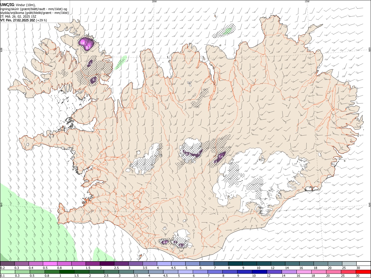The height and width of the screenshot is (278, 371).
Task: Select the bottom-row swatch labeled 25
Action: 348,272
